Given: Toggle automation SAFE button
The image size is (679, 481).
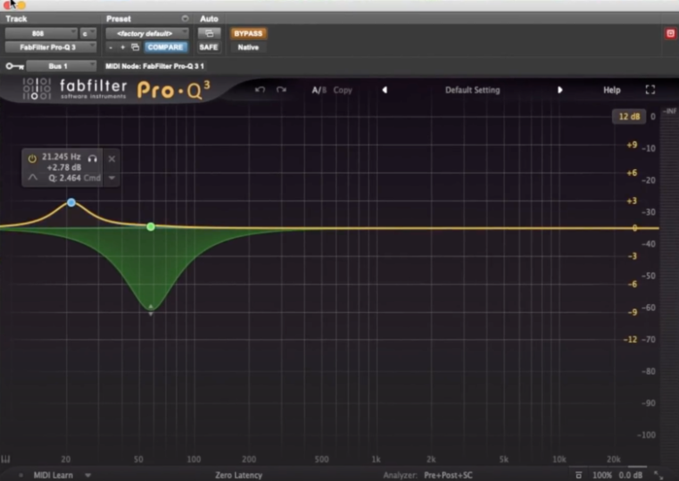Looking at the screenshot, I should pos(208,47).
